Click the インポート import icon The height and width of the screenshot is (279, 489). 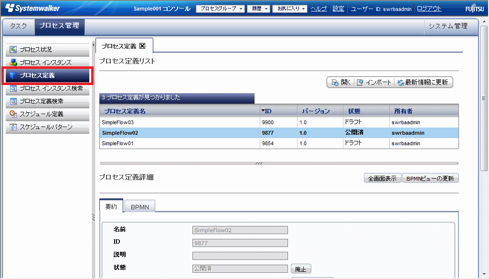[x=360, y=82]
